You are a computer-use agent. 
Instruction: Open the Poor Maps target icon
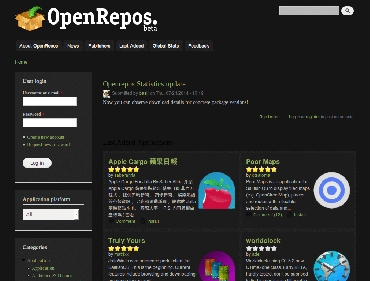(x=331, y=190)
